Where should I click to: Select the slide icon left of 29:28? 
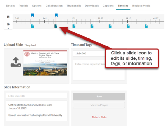pos(92,26)
